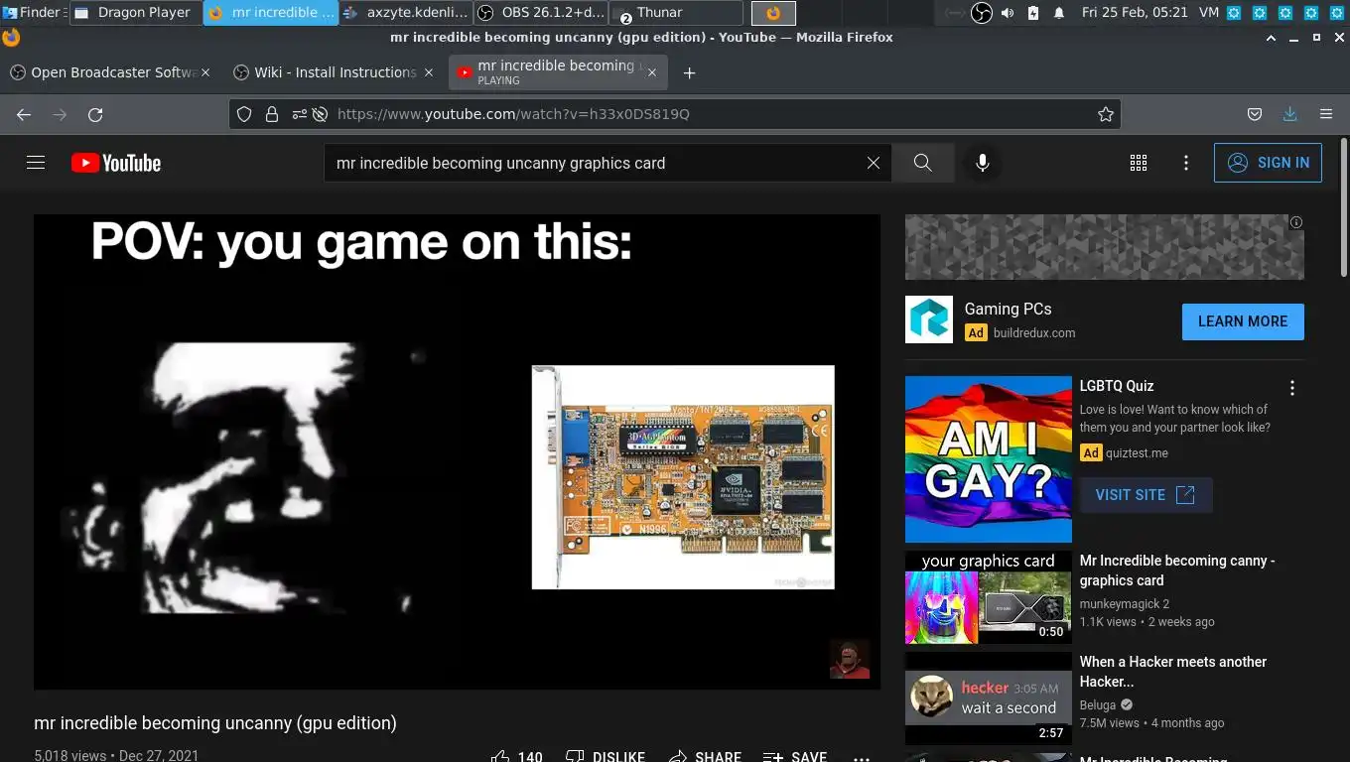Open OBS tray icon in panel

point(981,13)
